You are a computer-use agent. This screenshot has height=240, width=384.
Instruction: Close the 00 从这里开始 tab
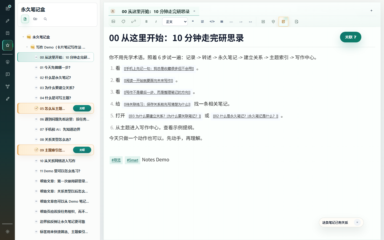pos(194,11)
